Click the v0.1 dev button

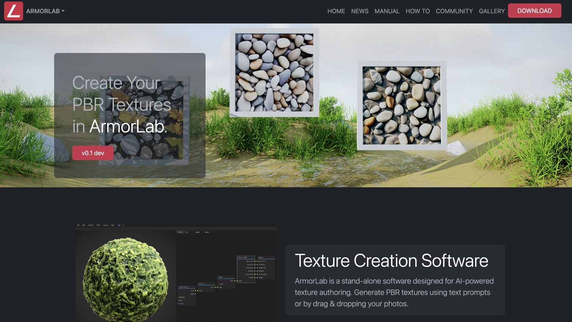click(x=93, y=153)
